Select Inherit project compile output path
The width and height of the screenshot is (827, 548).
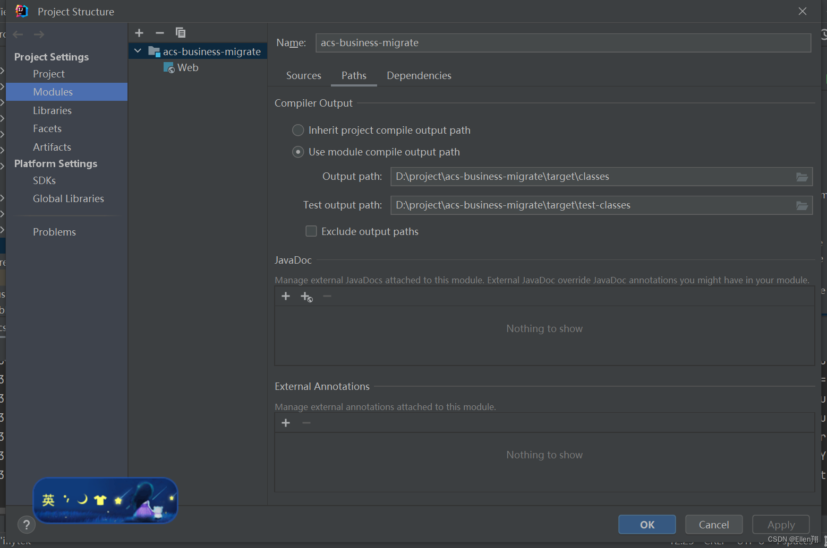(298, 130)
